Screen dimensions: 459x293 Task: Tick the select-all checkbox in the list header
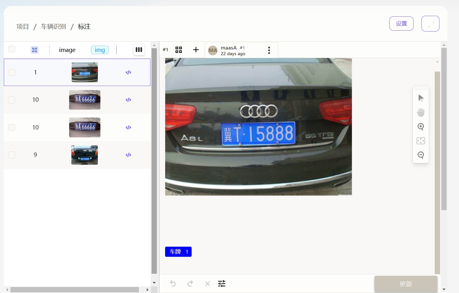pos(12,49)
